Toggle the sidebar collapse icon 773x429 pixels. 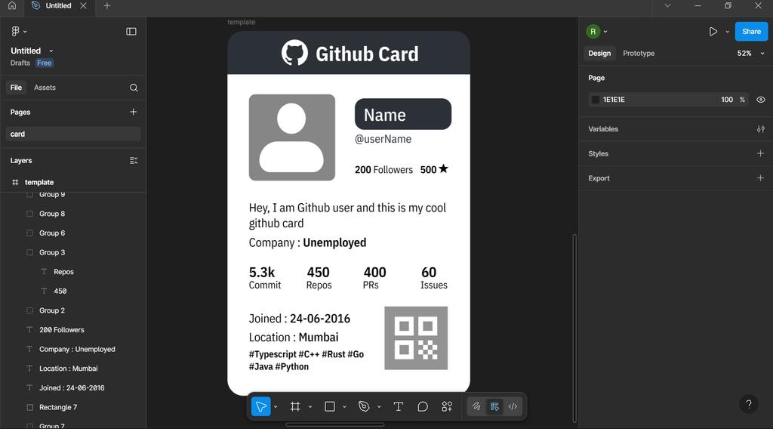[x=131, y=32]
